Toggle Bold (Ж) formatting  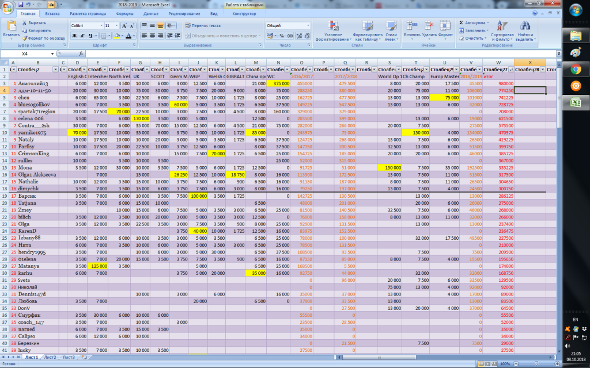(x=74, y=36)
